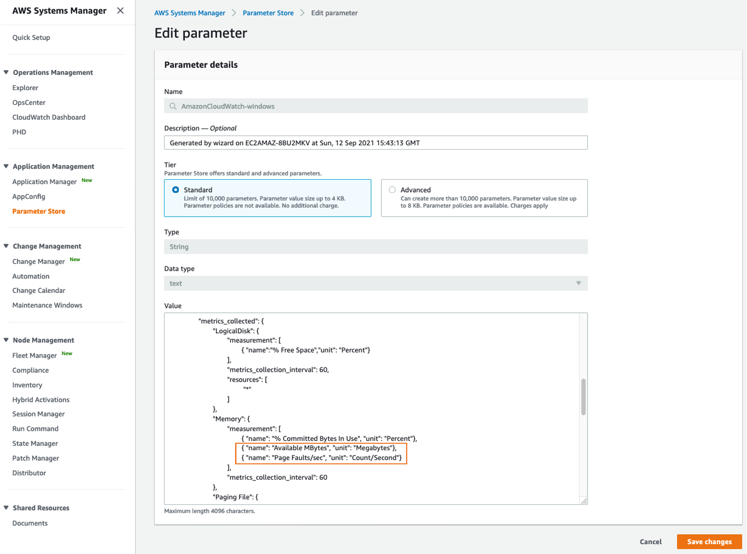Open Explorer in sidebar
The width and height of the screenshot is (747, 554).
click(x=25, y=88)
